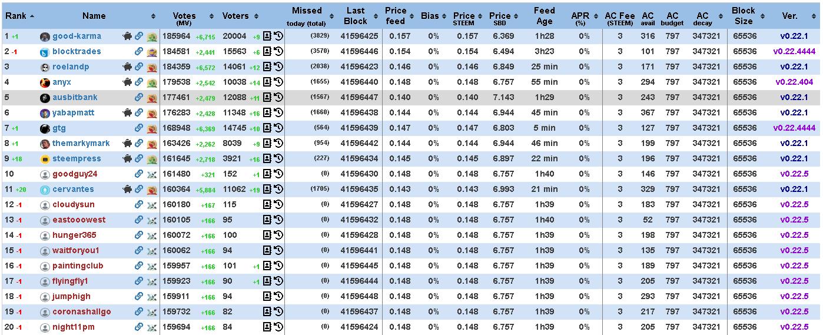Click SBD price value 7.143
Screen dimensions: 823x335
coord(503,97)
